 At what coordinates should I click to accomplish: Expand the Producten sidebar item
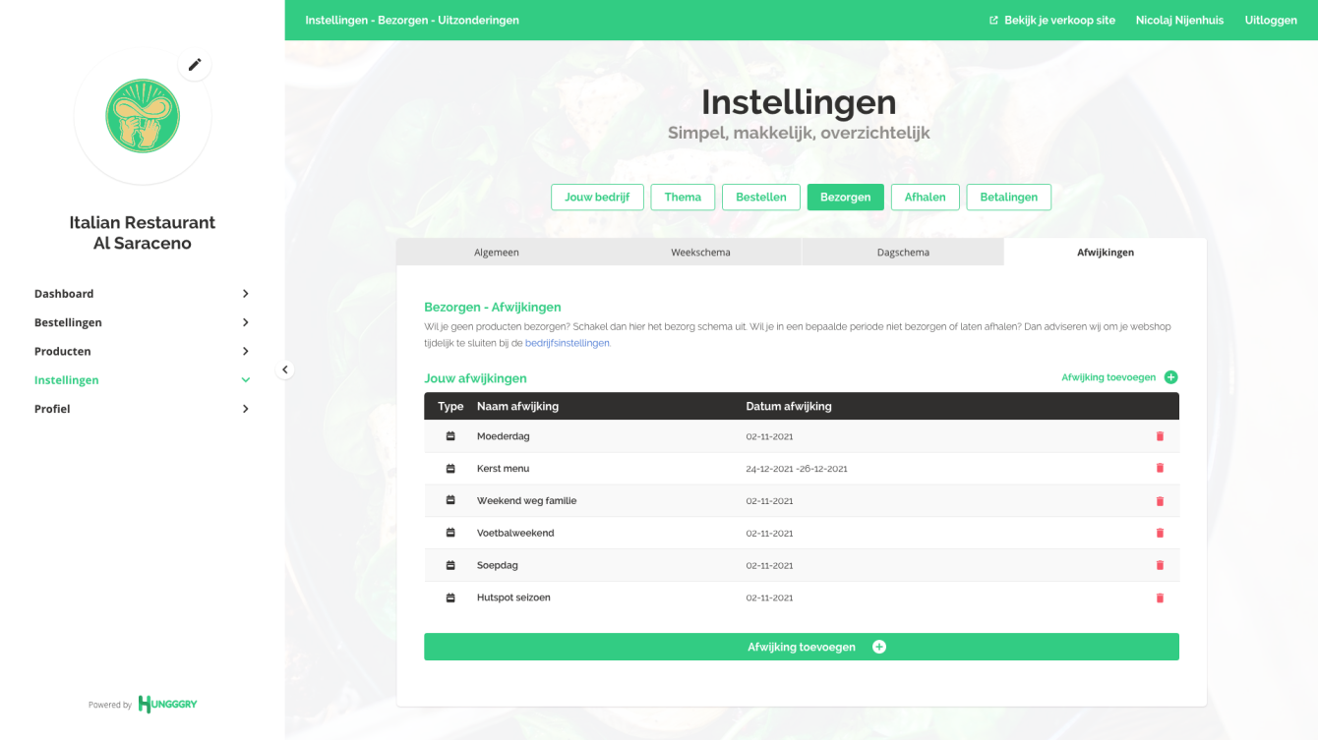(x=245, y=351)
